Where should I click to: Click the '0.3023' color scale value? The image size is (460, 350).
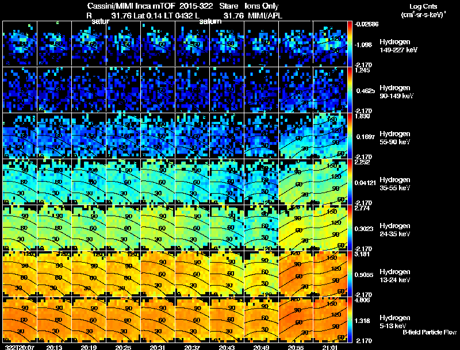click(x=364, y=229)
